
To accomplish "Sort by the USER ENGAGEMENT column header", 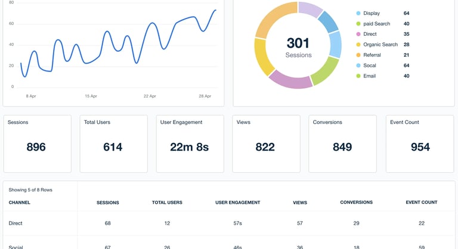I will click(x=238, y=203).
